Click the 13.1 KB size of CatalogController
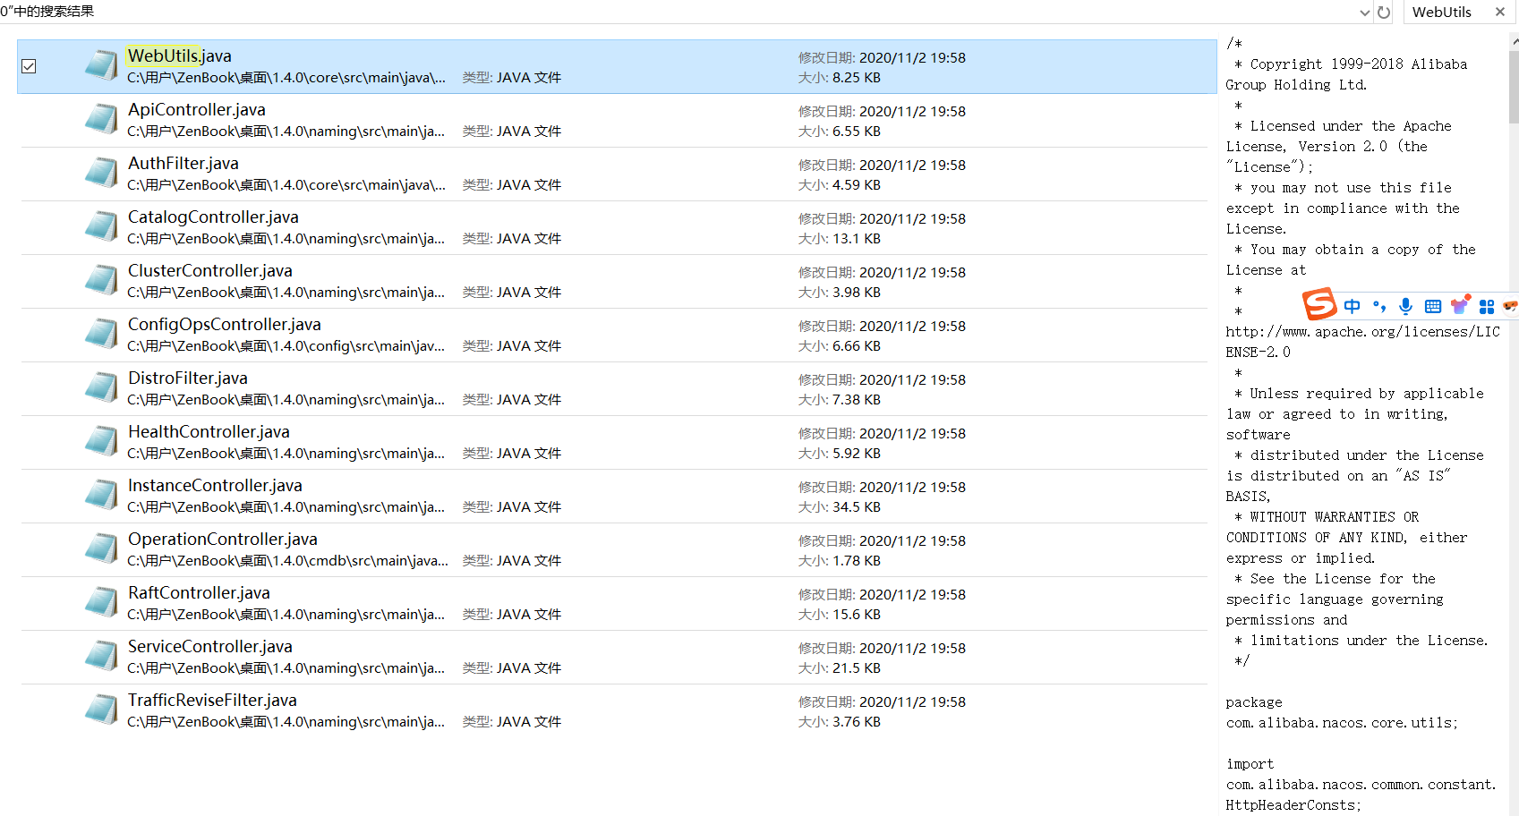The height and width of the screenshot is (816, 1519). point(857,239)
